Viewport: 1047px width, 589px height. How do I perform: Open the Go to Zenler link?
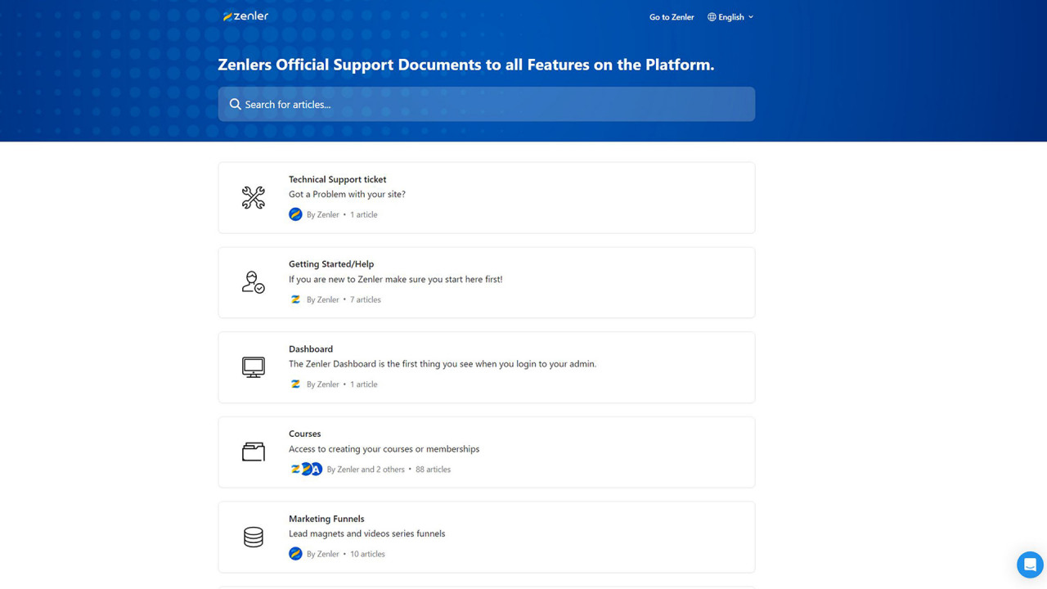672,17
